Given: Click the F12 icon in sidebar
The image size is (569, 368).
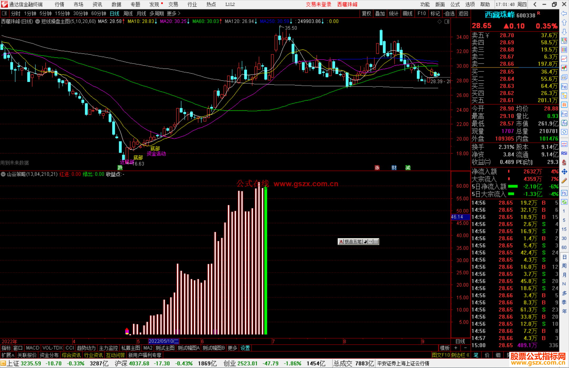Looking at the screenshot, I should click(x=564, y=114).
